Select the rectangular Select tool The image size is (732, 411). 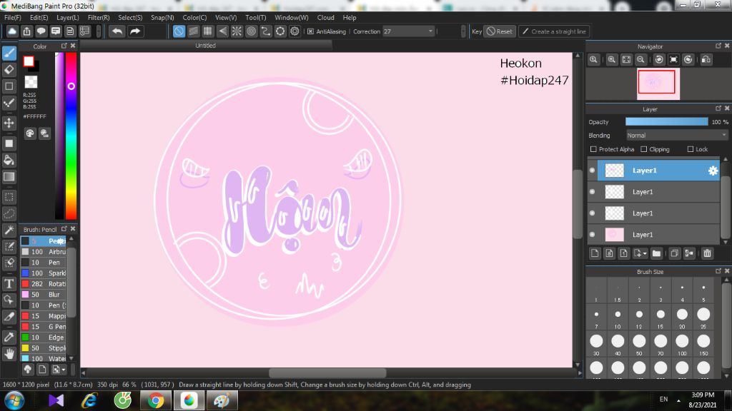pyautogui.click(x=9, y=197)
